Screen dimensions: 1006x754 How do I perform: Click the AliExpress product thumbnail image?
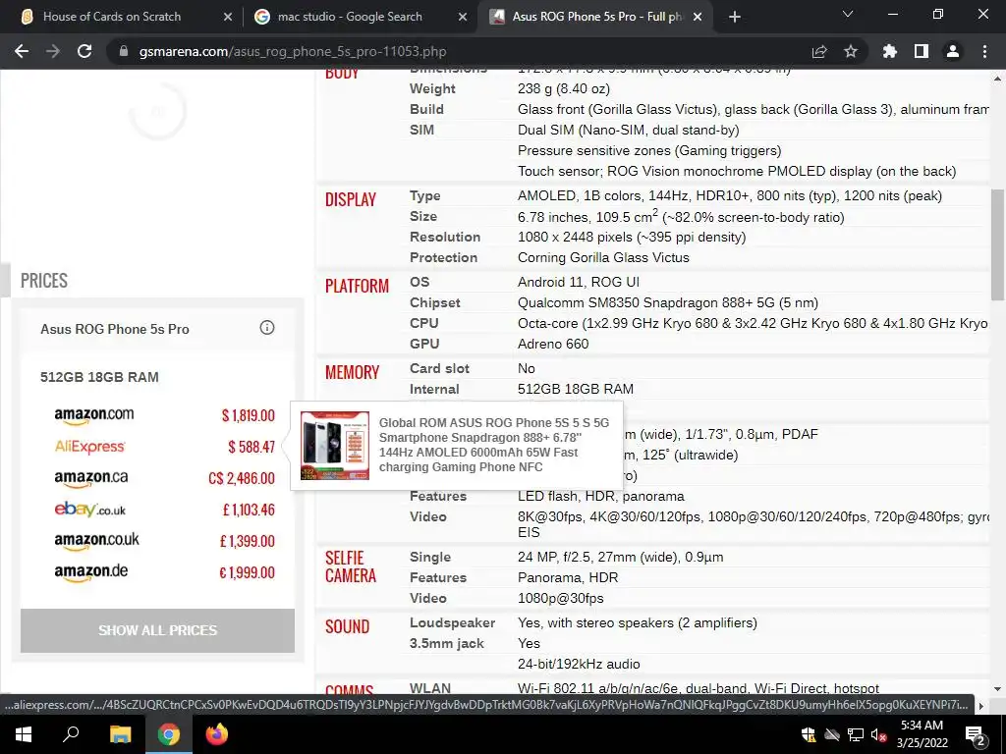pyautogui.click(x=335, y=446)
